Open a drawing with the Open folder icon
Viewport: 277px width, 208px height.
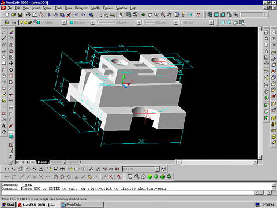click(13, 14)
